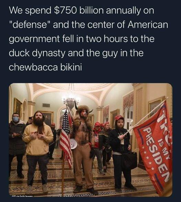Click the American flag in the photo

click(x=66, y=139)
